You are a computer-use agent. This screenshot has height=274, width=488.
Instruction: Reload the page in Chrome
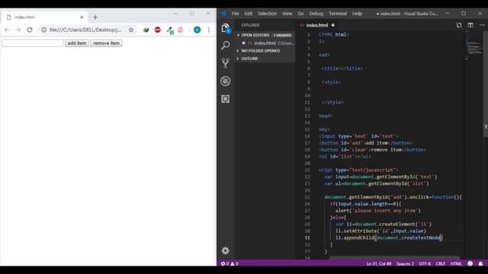click(x=30, y=30)
